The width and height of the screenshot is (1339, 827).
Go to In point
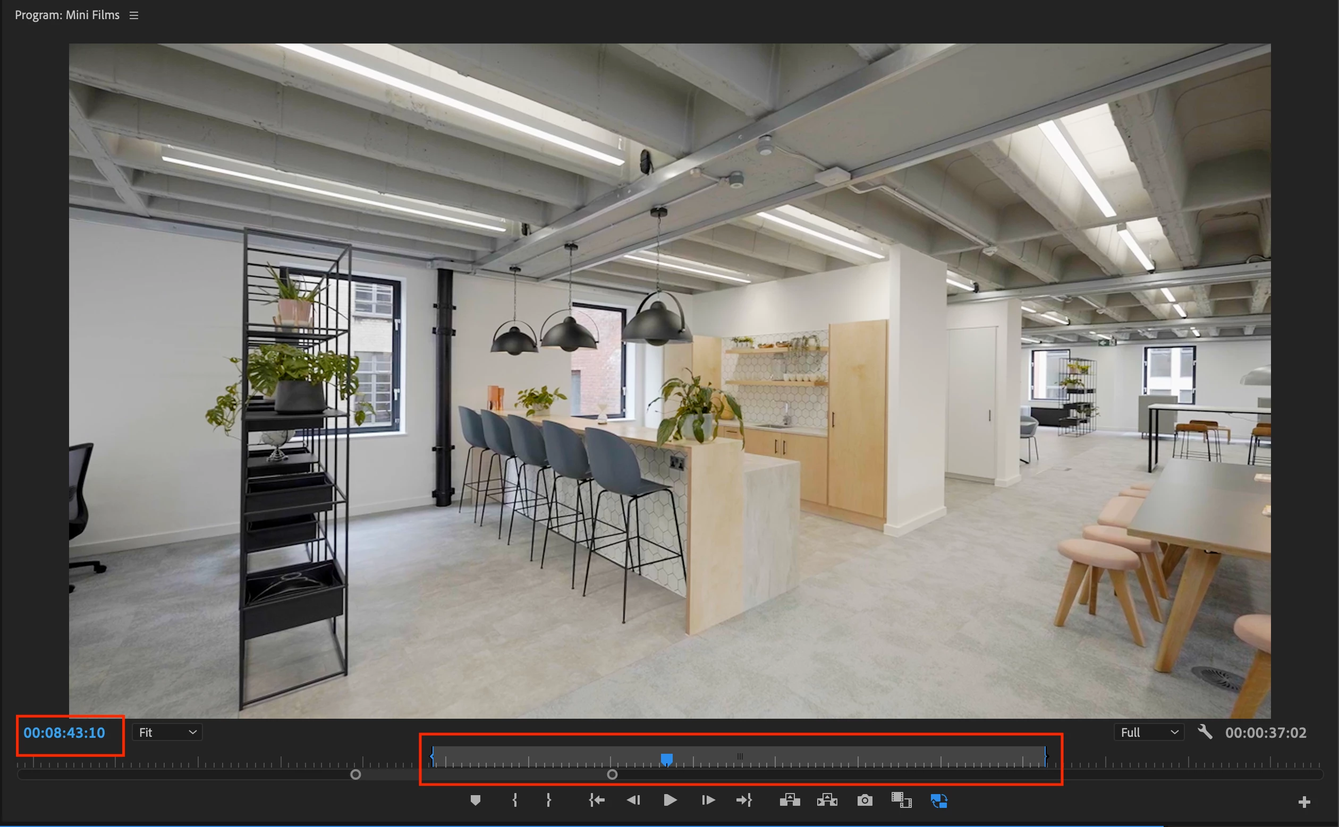point(597,800)
